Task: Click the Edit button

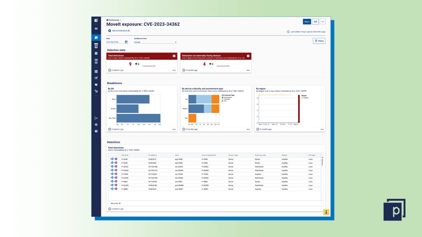Action: point(315,22)
